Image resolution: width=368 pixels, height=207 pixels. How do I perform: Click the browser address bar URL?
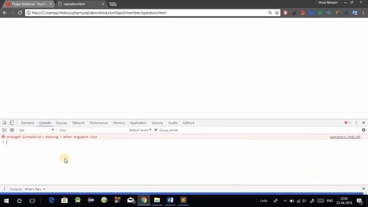99,13
